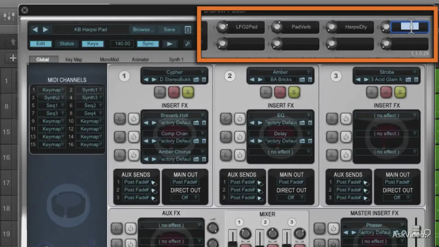Toggle the Status button

(67, 44)
